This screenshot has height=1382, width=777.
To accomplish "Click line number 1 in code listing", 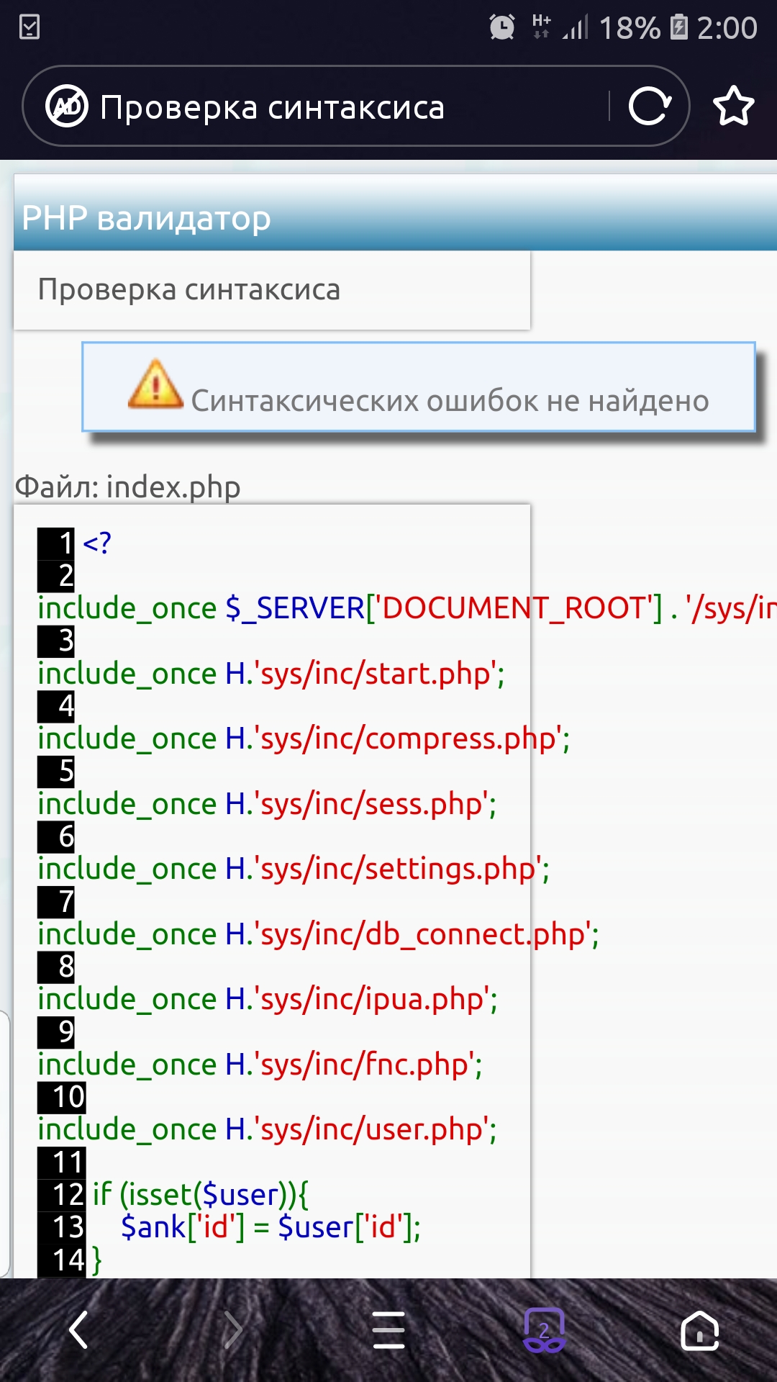I will tap(58, 543).
